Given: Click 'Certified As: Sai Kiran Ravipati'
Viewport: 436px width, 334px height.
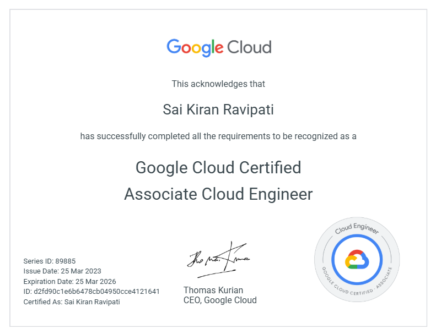Looking at the screenshot, I should pyautogui.click(x=72, y=302).
